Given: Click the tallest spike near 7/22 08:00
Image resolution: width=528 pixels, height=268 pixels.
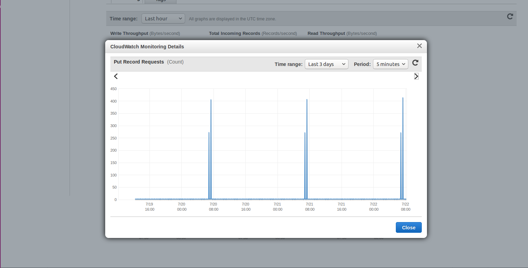Looking at the screenshot, I should [403, 98].
